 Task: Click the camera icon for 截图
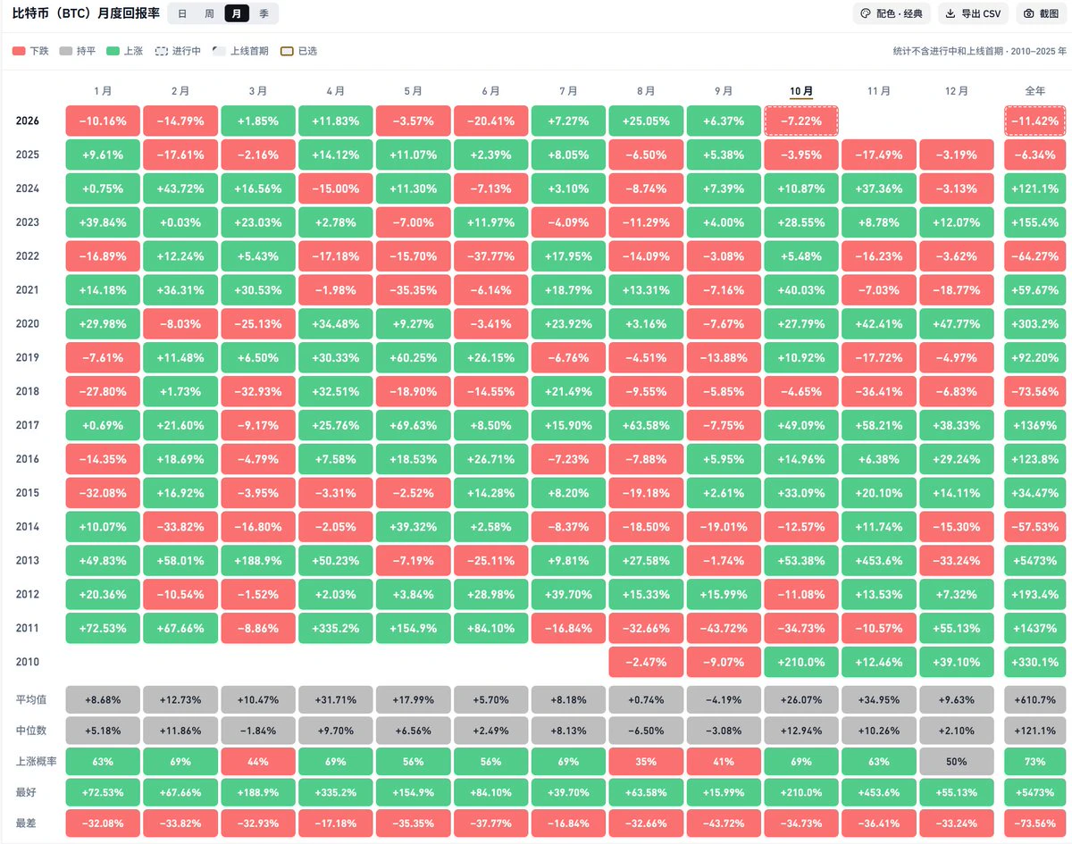[1029, 13]
